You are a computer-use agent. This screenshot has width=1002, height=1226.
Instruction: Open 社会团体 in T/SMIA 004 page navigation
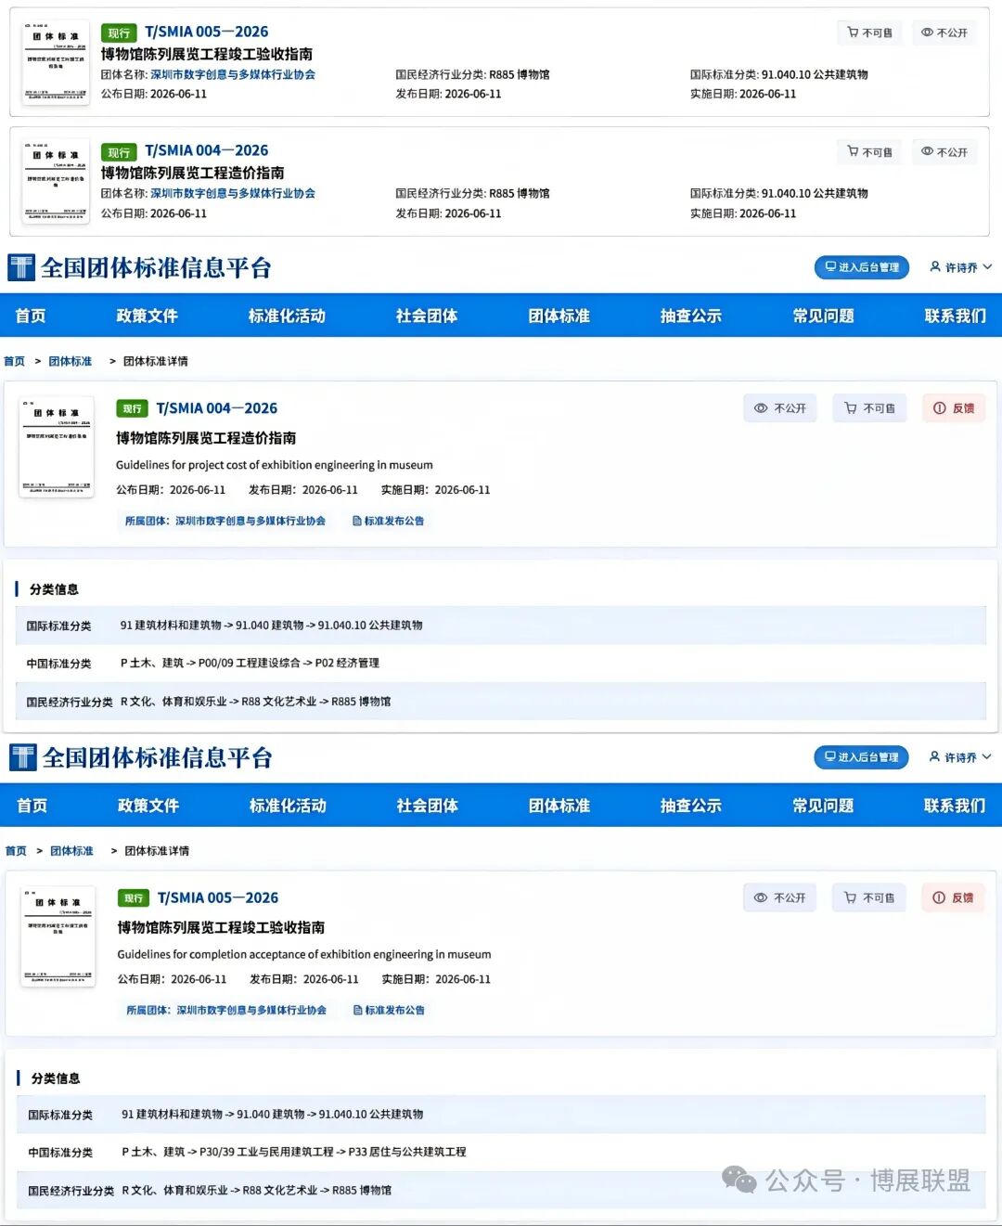[427, 316]
